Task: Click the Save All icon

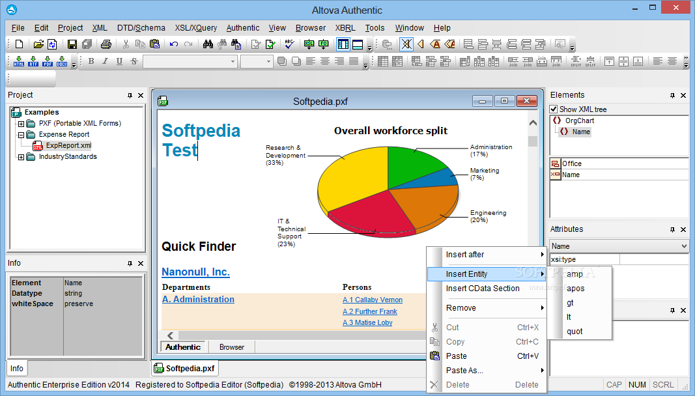Action: pos(87,44)
